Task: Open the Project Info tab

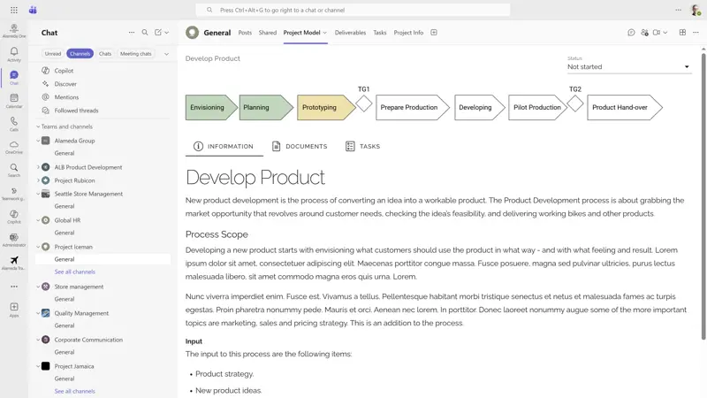Action: coord(408,33)
